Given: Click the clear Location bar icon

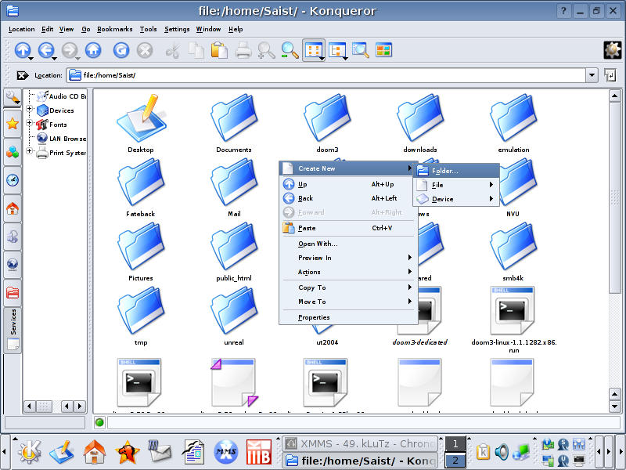Looking at the screenshot, I should [x=22, y=75].
